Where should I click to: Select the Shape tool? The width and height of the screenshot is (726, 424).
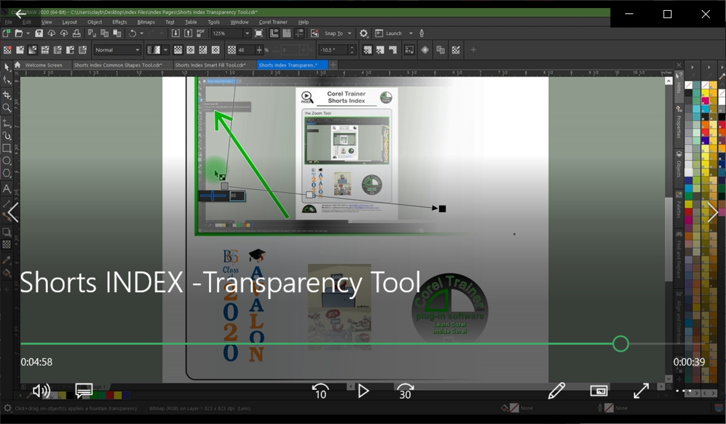click(x=7, y=80)
